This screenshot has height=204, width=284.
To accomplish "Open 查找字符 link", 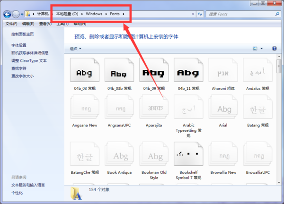I will point(19,68).
